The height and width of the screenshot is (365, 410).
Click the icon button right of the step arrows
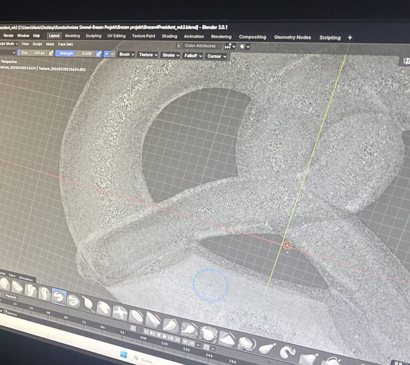click(x=207, y=347)
